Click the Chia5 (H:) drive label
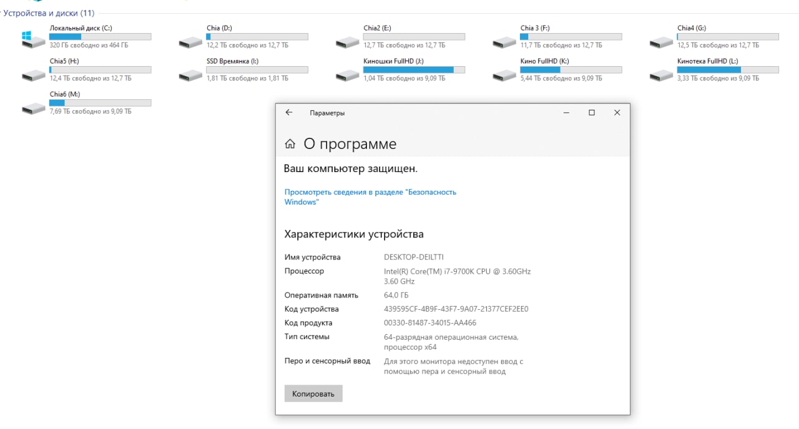 point(64,61)
